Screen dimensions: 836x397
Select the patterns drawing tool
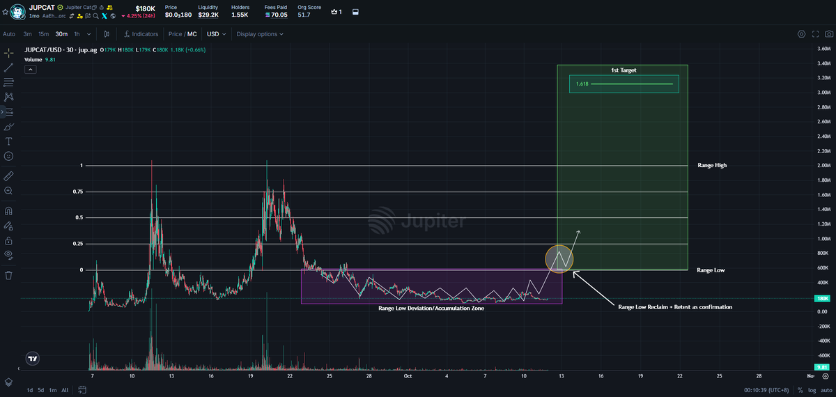(8, 97)
